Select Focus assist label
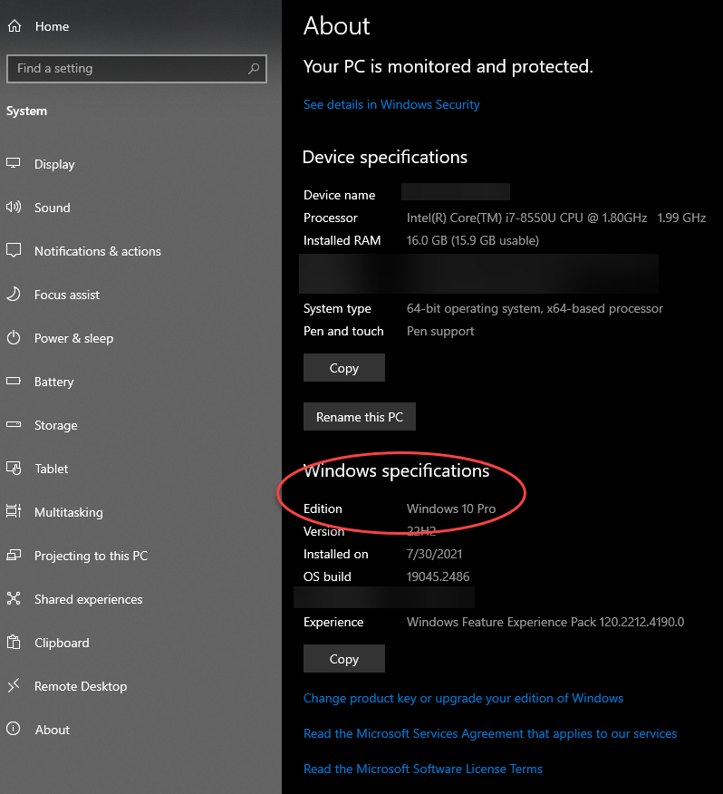This screenshot has height=794, width=723. pos(67,295)
